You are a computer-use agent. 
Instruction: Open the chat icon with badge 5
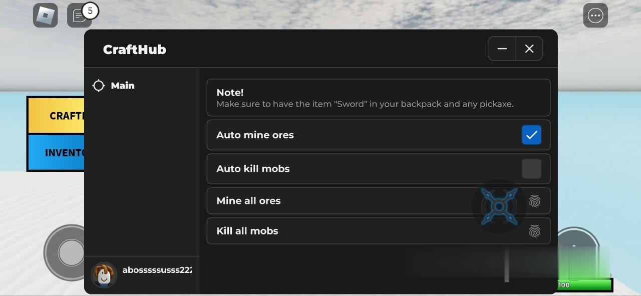(79, 16)
